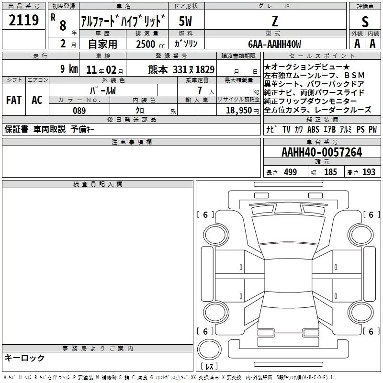Click interior color クロ

tap(140, 110)
